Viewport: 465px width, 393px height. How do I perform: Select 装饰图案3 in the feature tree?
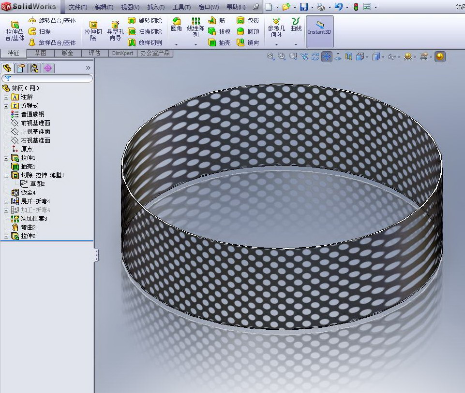click(x=29, y=218)
